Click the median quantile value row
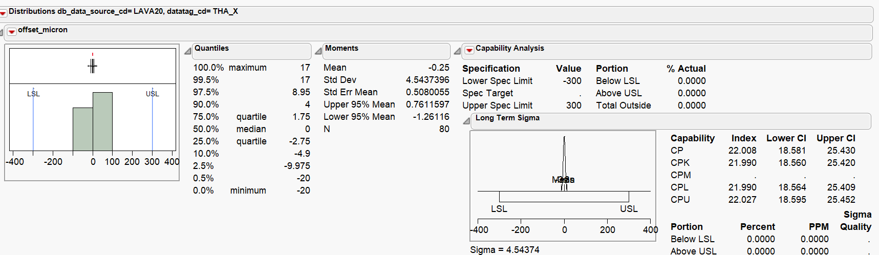Viewport: 879px width, 255px height. pyautogui.click(x=251, y=129)
